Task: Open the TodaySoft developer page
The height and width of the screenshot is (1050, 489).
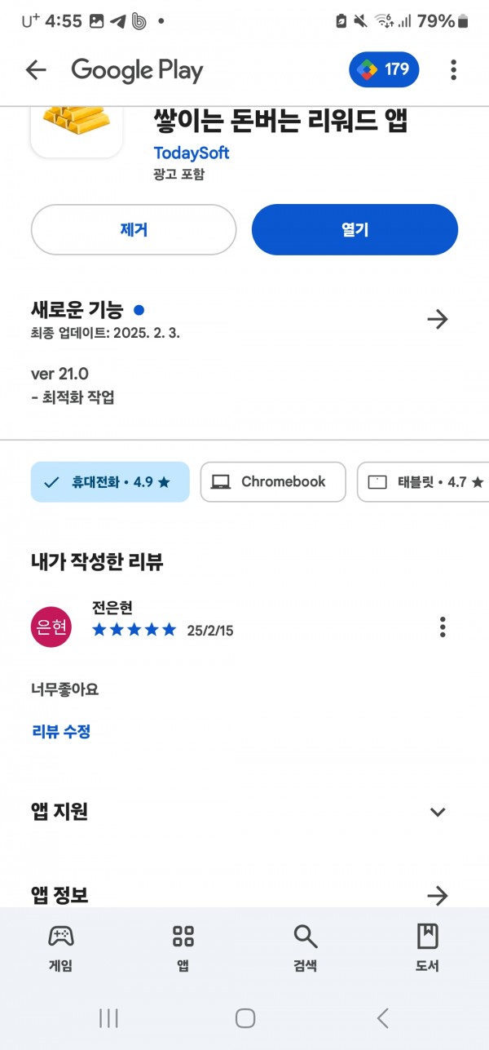Action: [x=192, y=153]
